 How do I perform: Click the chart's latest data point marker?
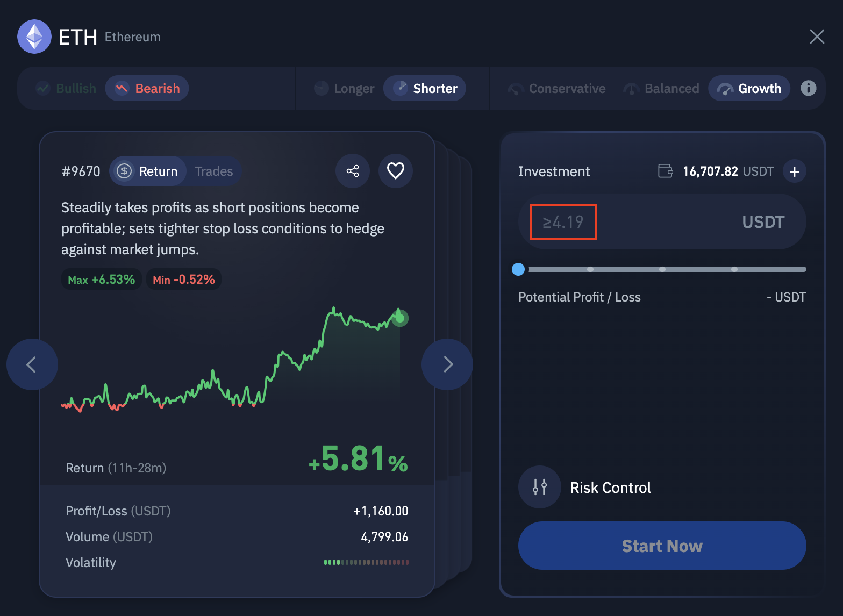[x=400, y=318]
